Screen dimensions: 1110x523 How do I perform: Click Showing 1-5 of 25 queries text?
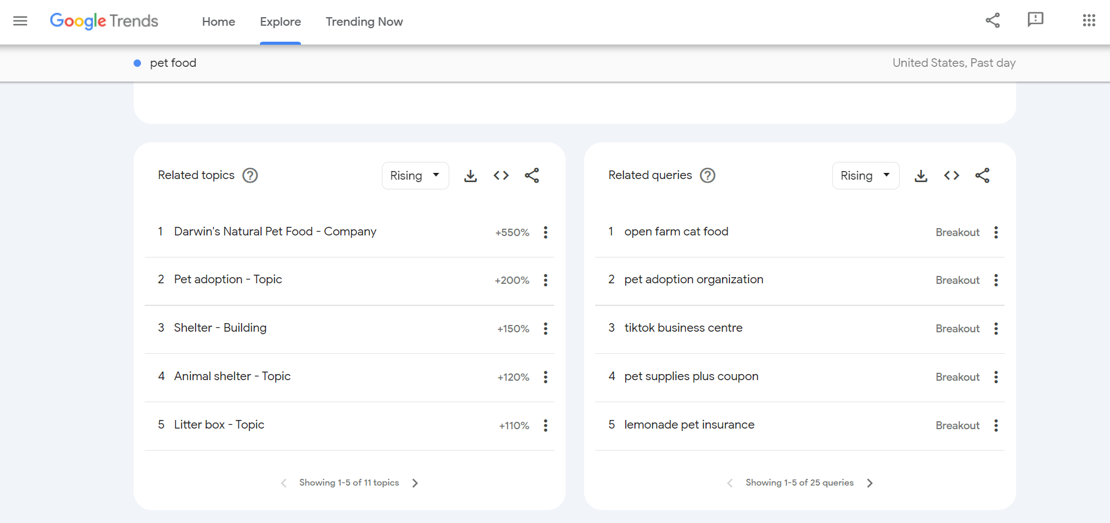[x=800, y=483]
